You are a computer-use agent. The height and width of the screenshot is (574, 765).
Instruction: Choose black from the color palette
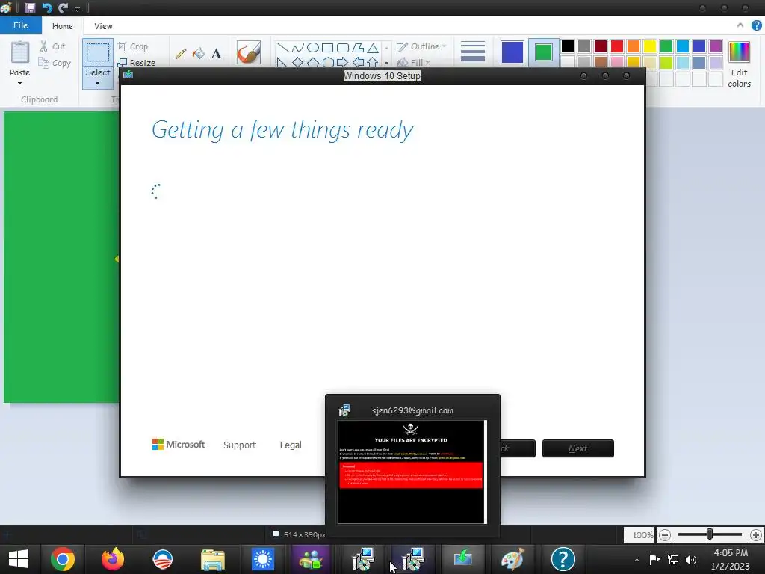pyautogui.click(x=568, y=46)
